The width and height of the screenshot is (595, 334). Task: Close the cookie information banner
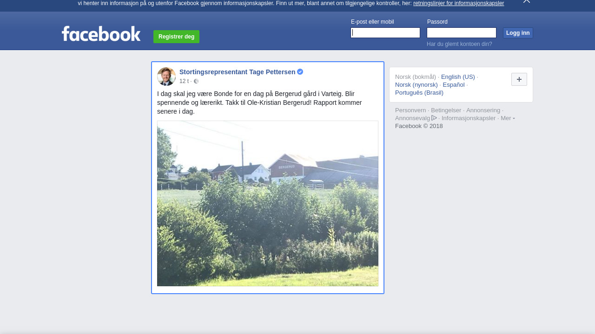[x=527, y=1]
